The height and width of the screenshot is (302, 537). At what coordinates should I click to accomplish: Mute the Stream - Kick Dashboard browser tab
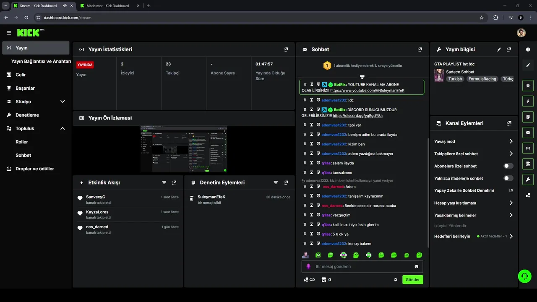pos(65,6)
